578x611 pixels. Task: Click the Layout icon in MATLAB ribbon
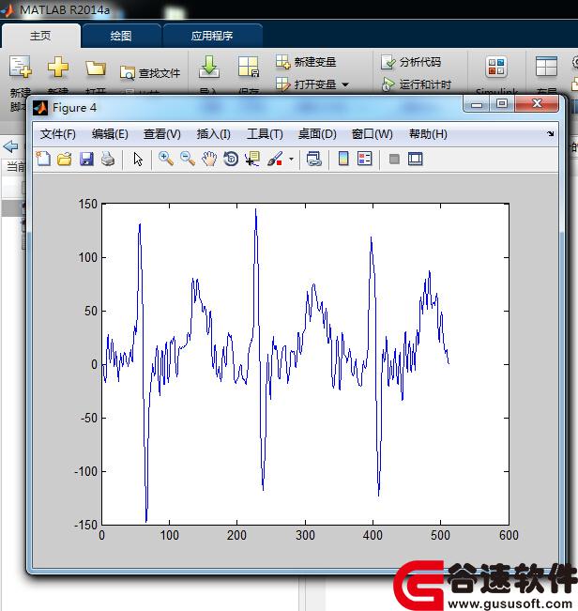[x=546, y=67]
